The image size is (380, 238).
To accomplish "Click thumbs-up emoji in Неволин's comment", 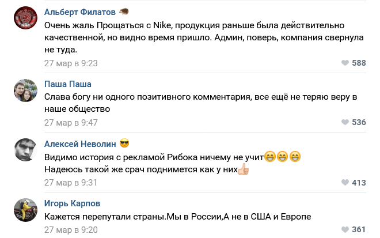I will 244,169.
